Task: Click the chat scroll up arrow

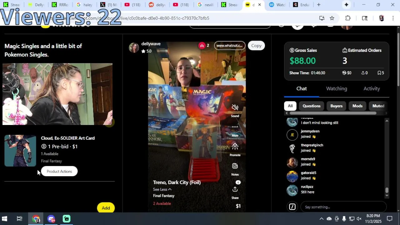Action: (387, 121)
